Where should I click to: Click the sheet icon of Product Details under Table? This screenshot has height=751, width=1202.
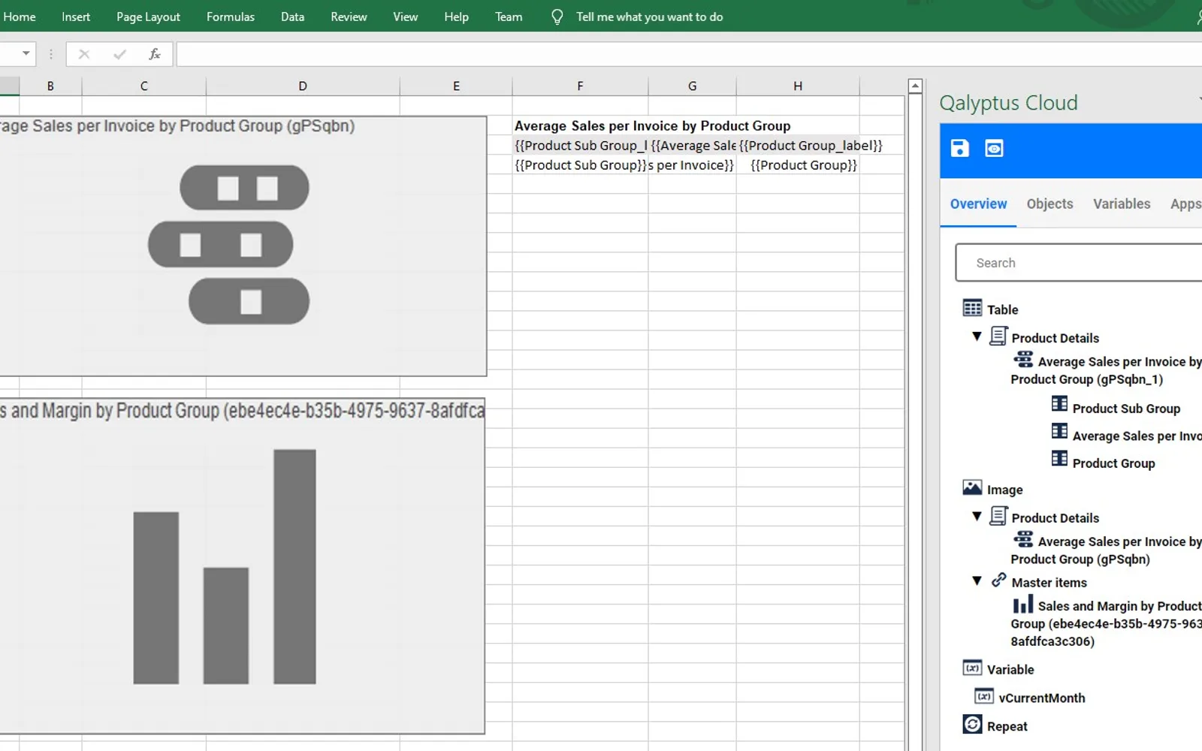[x=998, y=336]
